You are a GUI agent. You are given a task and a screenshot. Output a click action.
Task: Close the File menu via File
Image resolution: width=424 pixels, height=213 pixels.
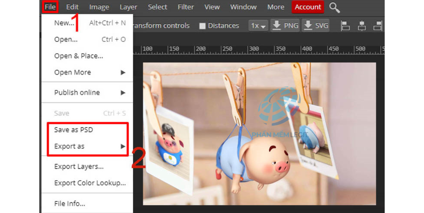point(50,7)
